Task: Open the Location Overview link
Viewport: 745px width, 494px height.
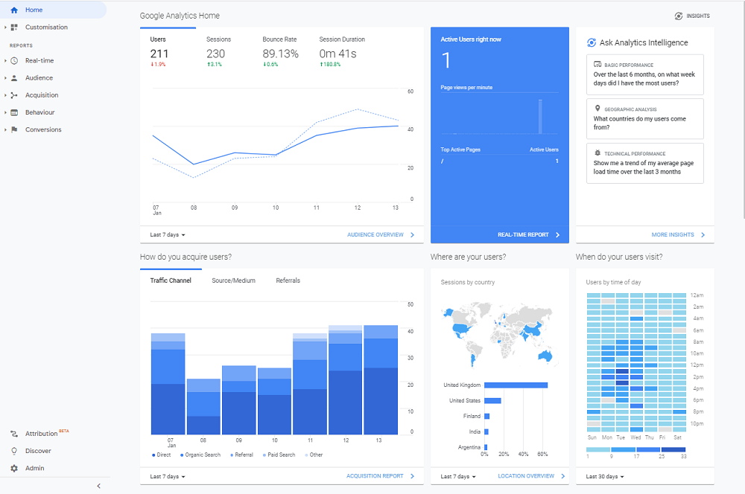Action: [526, 476]
